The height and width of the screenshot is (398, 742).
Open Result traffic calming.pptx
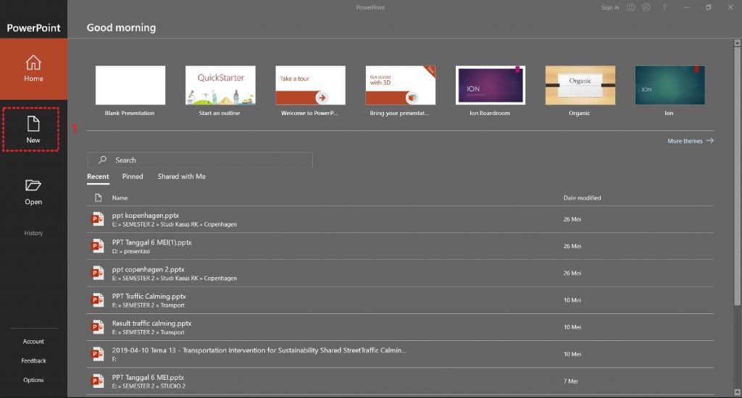[x=400, y=327]
